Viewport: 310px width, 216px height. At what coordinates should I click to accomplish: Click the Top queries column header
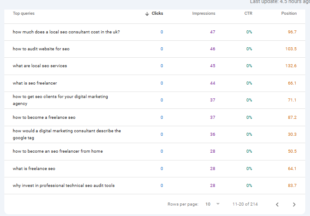click(x=23, y=13)
